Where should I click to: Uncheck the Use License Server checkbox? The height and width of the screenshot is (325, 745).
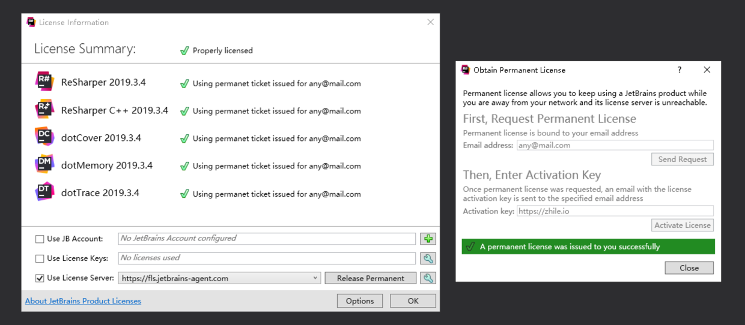pos(40,278)
